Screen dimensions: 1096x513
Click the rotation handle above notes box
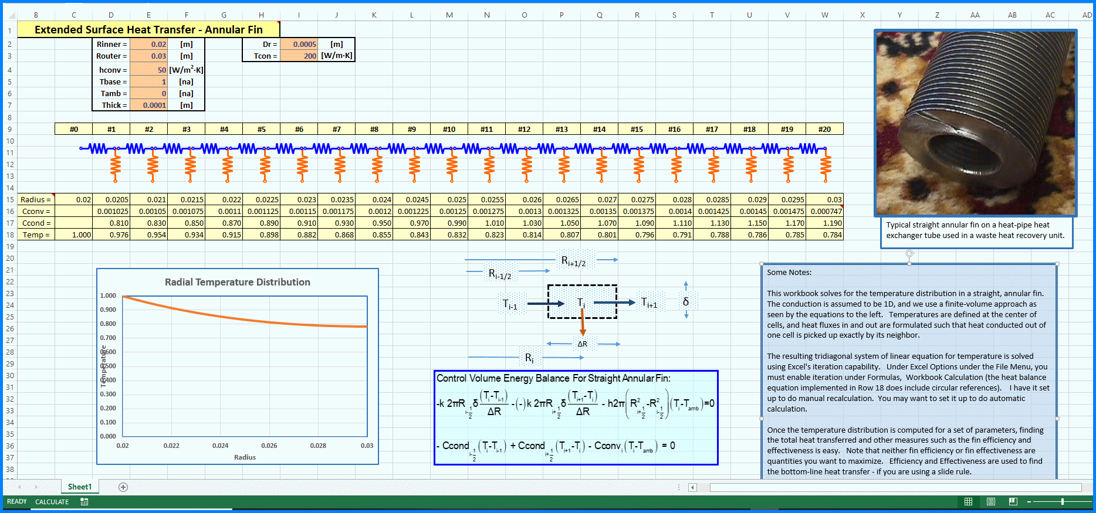pos(909,254)
